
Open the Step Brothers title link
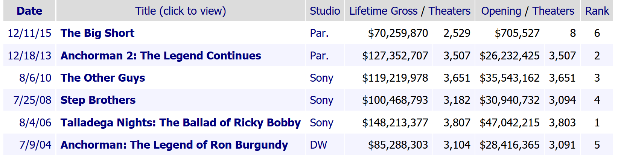(x=98, y=100)
